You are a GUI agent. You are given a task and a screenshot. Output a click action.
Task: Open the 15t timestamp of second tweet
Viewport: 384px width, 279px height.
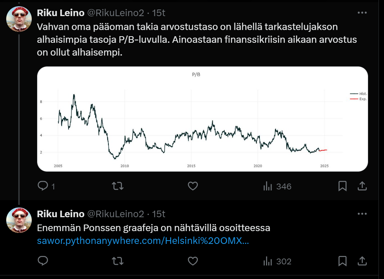pyautogui.click(x=159, y=214)
